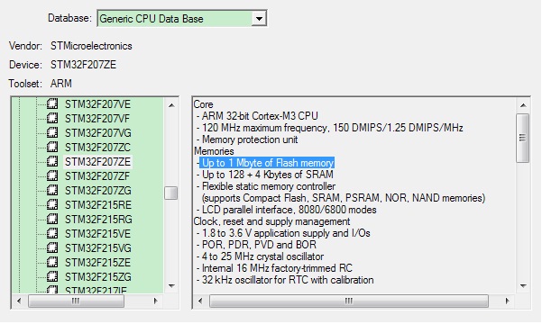Click chip icon beside STM32F215ZG

point(52,276)
